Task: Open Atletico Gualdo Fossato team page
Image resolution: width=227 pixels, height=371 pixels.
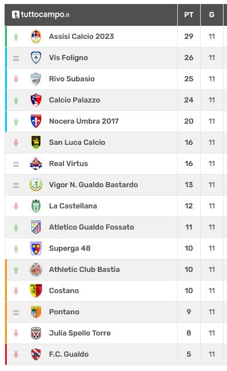Action: pos(91,227)
